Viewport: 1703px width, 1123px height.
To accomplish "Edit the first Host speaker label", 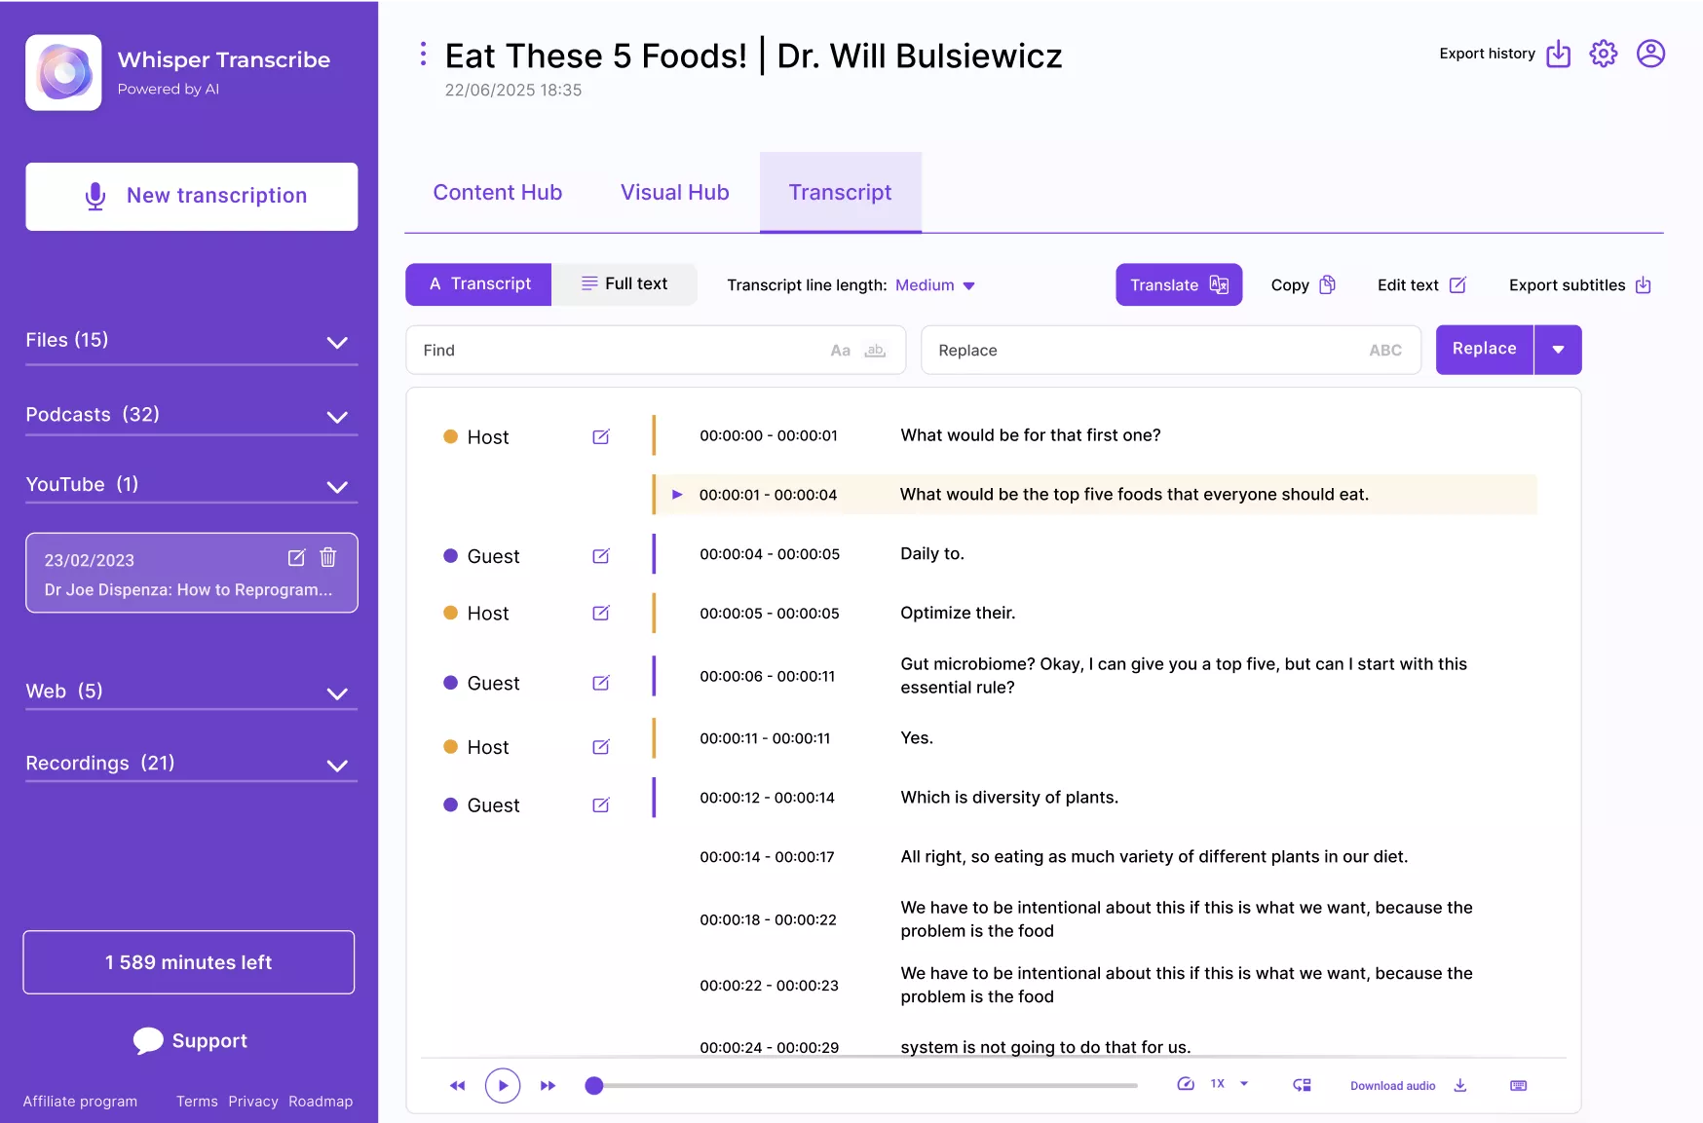I will [x=601, y=437].
